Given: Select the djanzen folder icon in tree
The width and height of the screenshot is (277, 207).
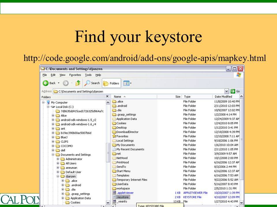Looking at the screenshot, I should [x=63, y=176].
